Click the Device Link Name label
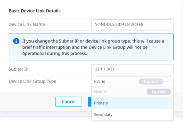183x123 pixels. click(x=27, y=24)
